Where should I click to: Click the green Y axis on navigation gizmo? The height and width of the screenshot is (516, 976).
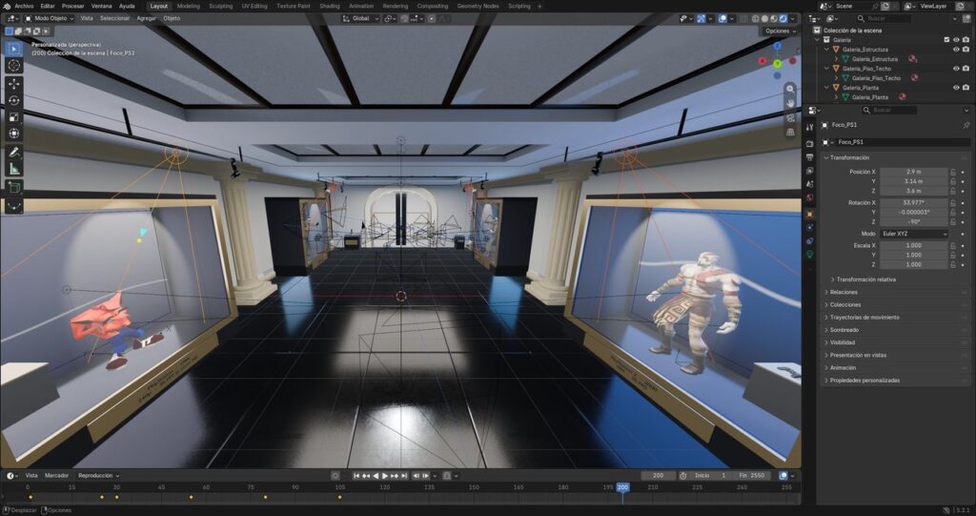pyautogui.click(x=778, y=64)
